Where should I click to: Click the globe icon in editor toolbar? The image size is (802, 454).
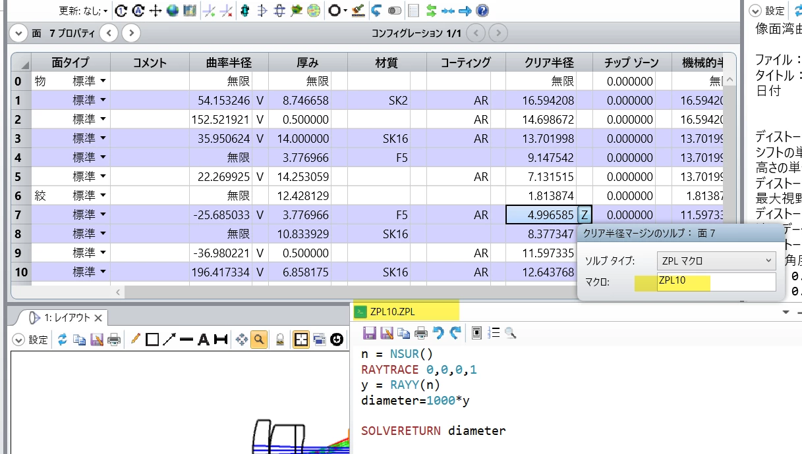point(173,11)
